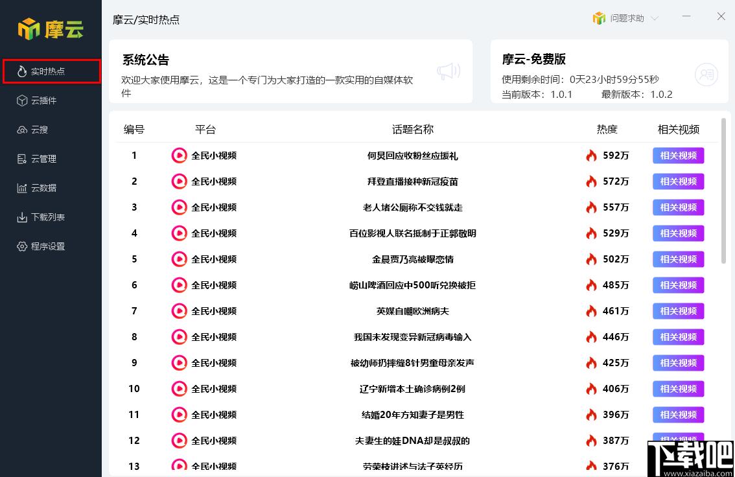
Task: Click the 热度 column header
Action: click(x=607, y=130)
